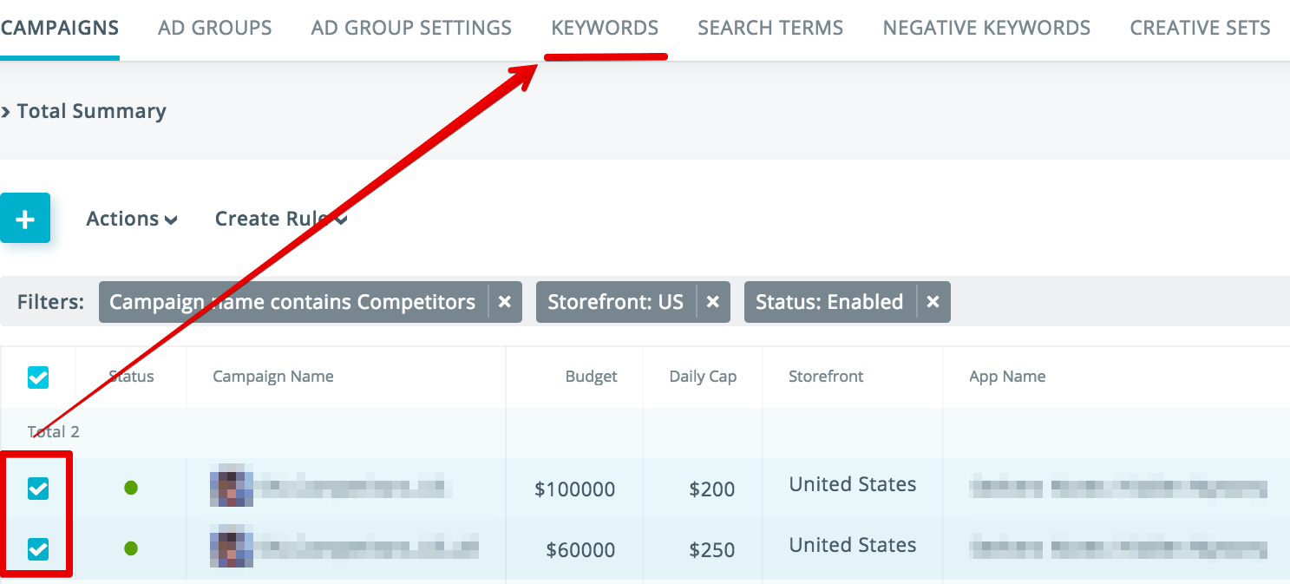
Task: Remove the Status: Enabled filter chip
Action: point(933,302)
